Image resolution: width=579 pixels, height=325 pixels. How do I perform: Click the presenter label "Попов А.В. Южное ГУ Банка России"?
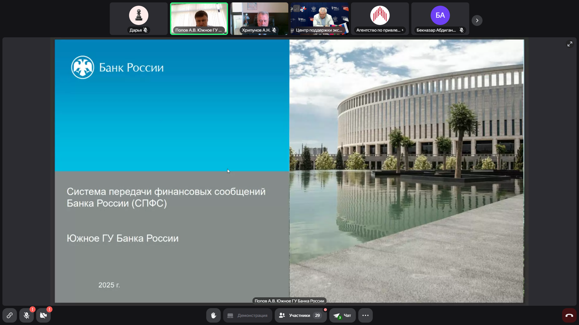[x=289, y=301]
